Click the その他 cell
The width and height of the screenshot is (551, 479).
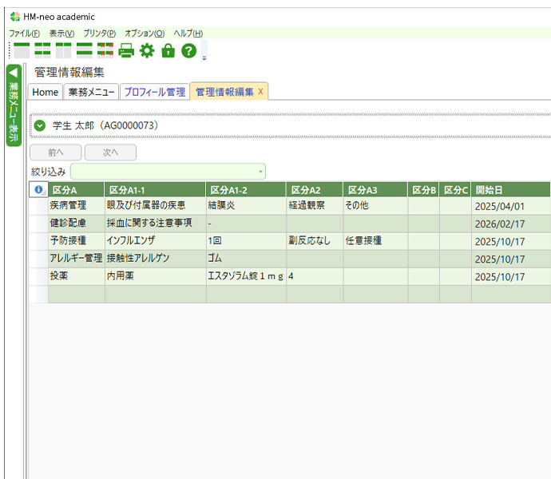tap(375, 206)
